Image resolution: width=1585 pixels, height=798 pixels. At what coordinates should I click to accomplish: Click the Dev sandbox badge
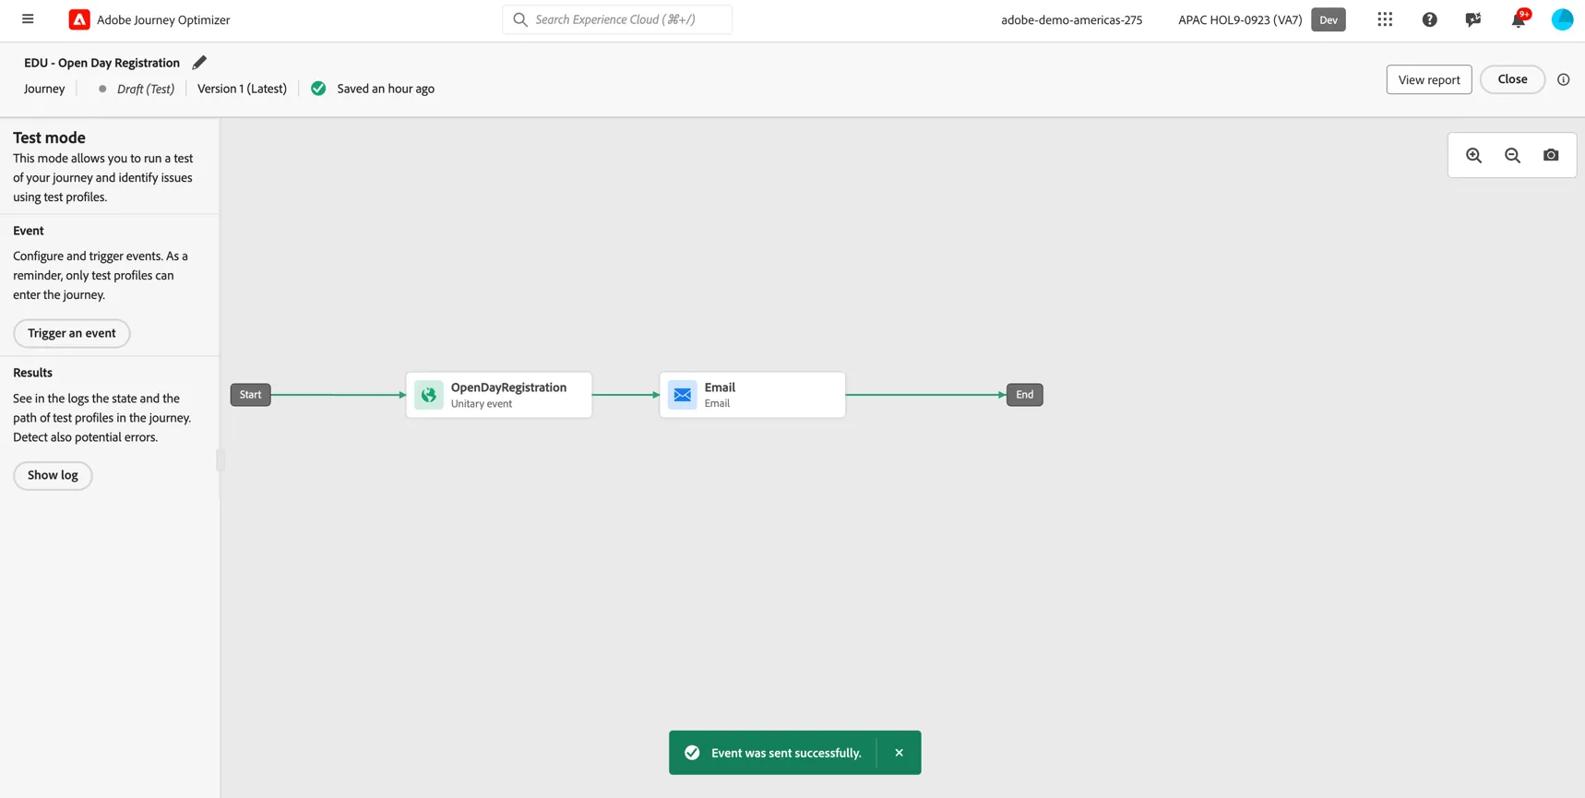1328,19
